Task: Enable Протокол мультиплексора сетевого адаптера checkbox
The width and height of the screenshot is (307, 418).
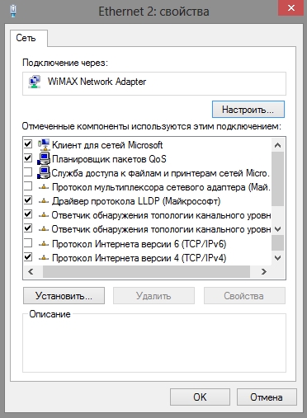Action: click(x=28, y=186)
